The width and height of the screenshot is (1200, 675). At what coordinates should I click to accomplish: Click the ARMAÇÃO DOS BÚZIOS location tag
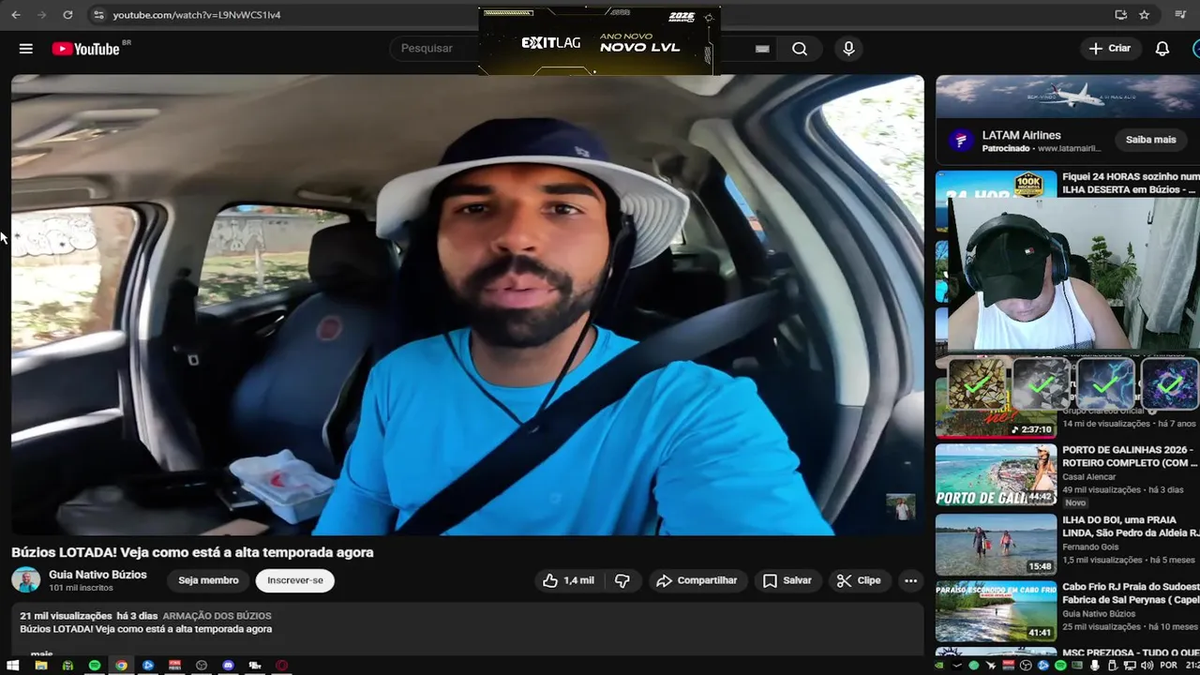click(x=217, y=616)
